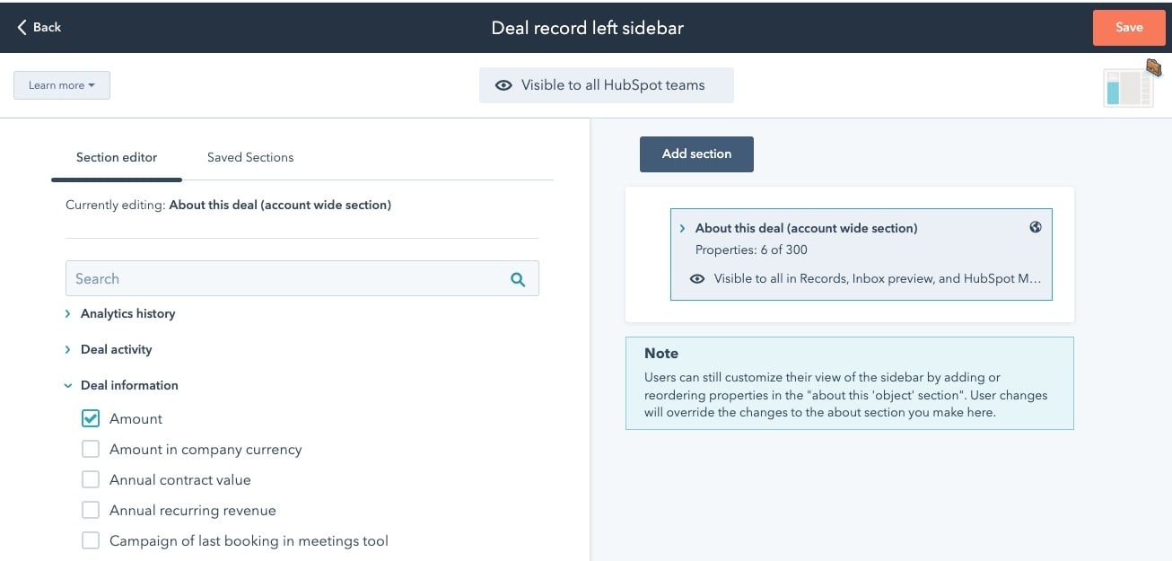Enable the Annual contract value checkbox
Viewport: 1172px width, 561px height.
point(90,479)
